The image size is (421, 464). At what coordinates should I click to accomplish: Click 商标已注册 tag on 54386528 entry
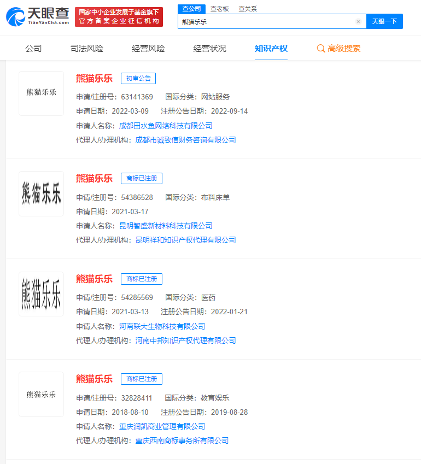point(142,178)
